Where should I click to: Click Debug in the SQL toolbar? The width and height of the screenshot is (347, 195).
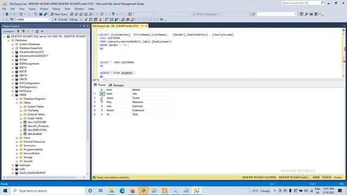point(73,19)
